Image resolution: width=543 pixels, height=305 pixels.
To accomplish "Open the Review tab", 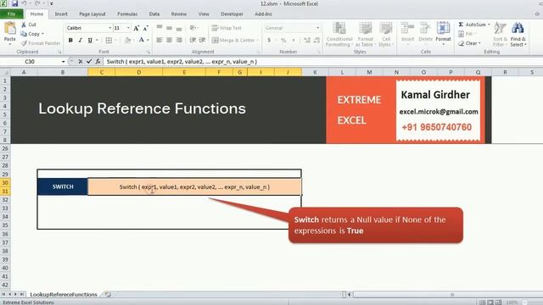I will coord(179,14).
